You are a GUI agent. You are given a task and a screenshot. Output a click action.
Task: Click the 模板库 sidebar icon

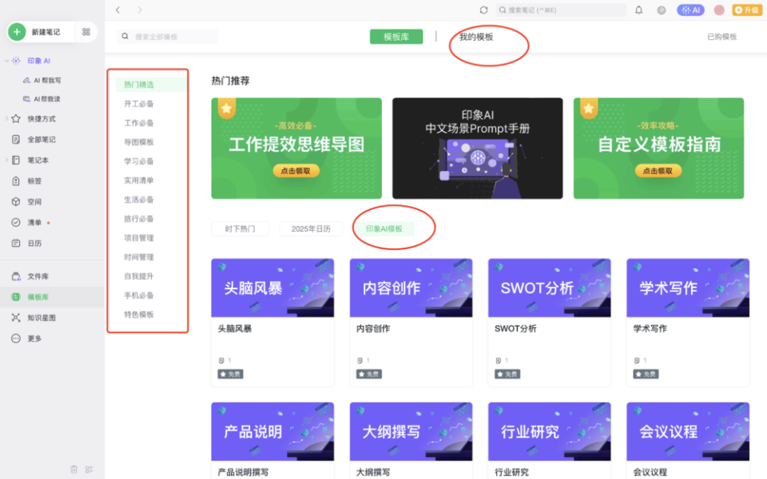[16, 297]
